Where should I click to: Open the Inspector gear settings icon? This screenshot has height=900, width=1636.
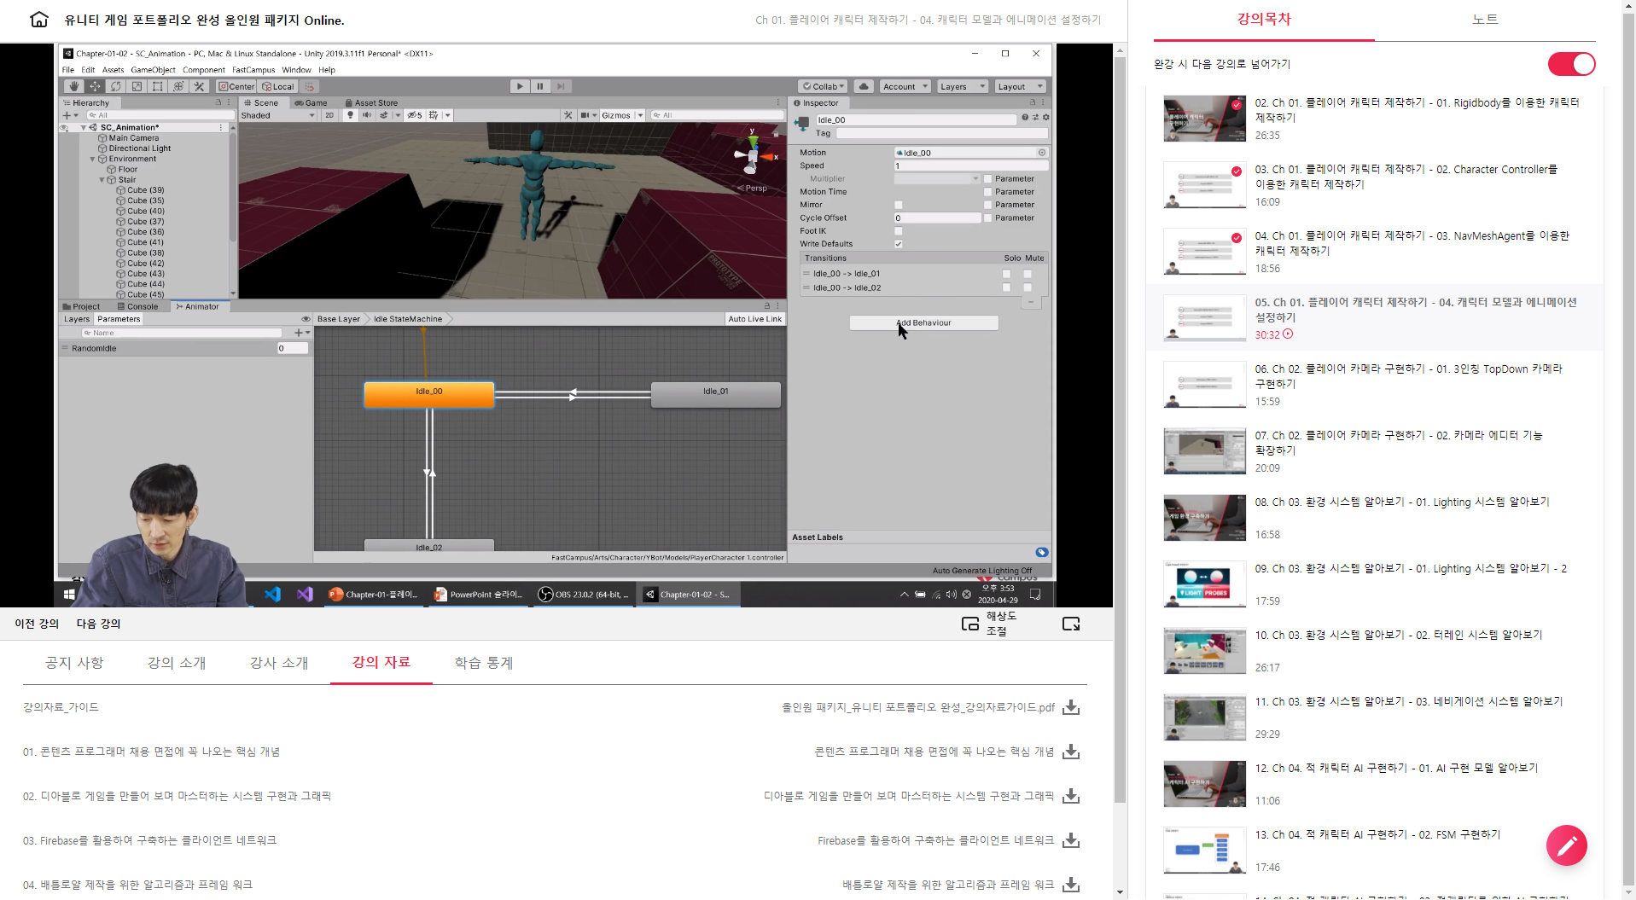tap(1045, 118)
